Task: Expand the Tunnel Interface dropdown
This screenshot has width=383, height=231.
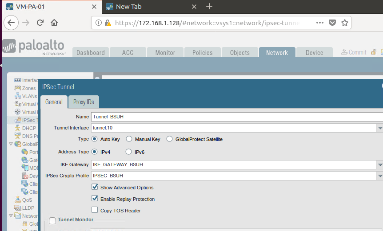Action: tap(379, 128)
